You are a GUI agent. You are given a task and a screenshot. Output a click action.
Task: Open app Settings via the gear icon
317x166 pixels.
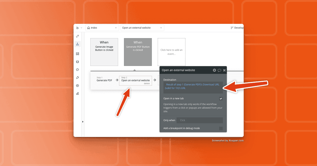[x=77, y=85]
